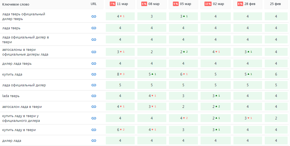Screen dimensions: 290x146
Task: Open URL link icon for 'лада тверь' row
Action: pyautogui.click(x=94, y=28)
